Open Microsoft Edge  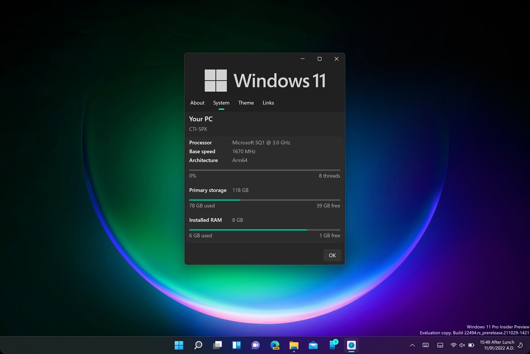pos(274,345)
